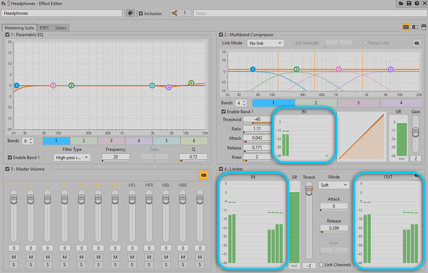
Task: Mute the L channel in Master Volume
Action: coord(13,257)
